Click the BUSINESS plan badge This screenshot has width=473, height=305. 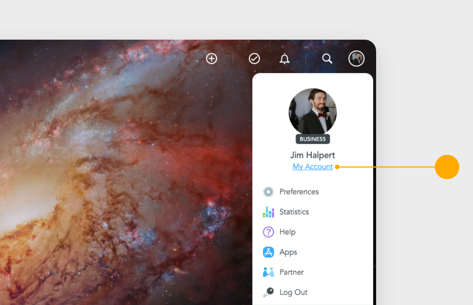coord(312,139)
